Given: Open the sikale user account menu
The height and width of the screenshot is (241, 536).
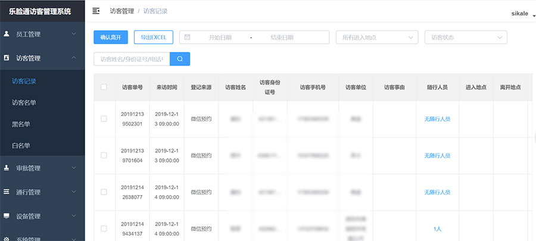Looking at the screenshot, I should coord(519,13).
